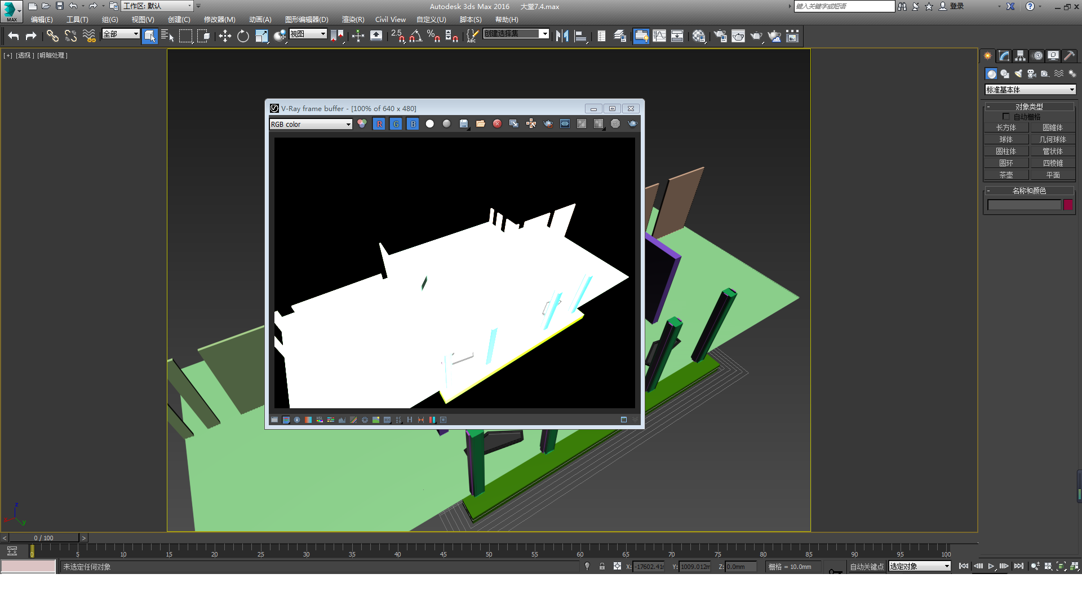Screen dimensions: 1082x609
Task: Enable the 自动栅格 checkbox
Action: coord(1006,117)
